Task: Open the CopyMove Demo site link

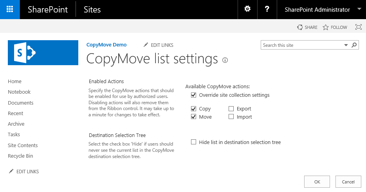Action: tap(106, 45)
